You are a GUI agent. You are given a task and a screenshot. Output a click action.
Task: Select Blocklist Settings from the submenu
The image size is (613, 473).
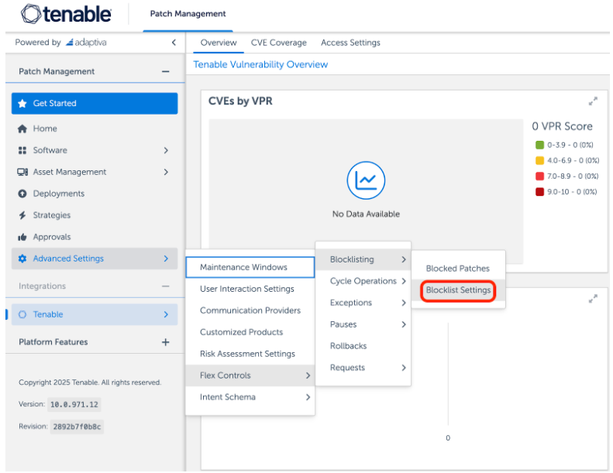(458, 290)
